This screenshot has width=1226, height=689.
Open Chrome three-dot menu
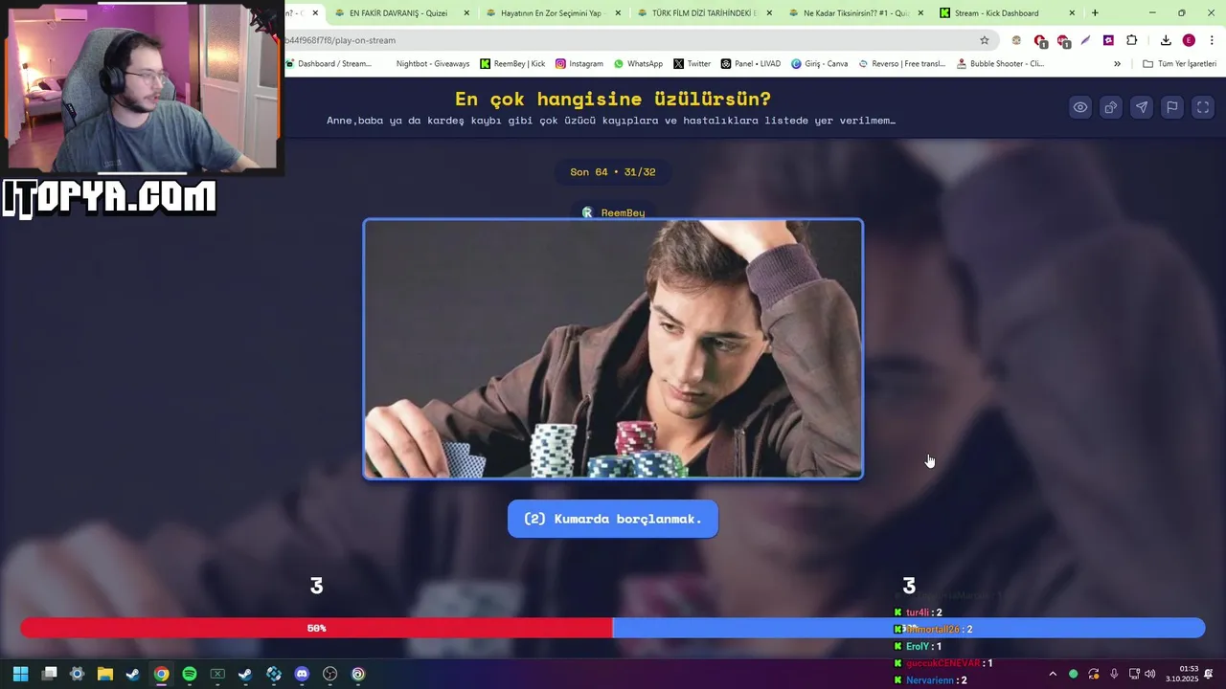(x=1212, y=40)
